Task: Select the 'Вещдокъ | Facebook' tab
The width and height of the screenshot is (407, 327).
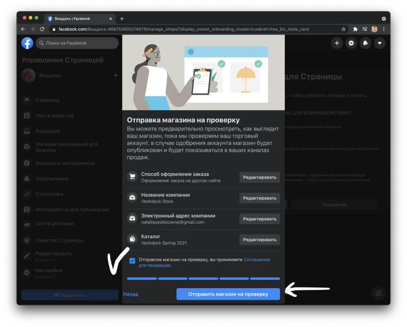Action: pos(80,19)
